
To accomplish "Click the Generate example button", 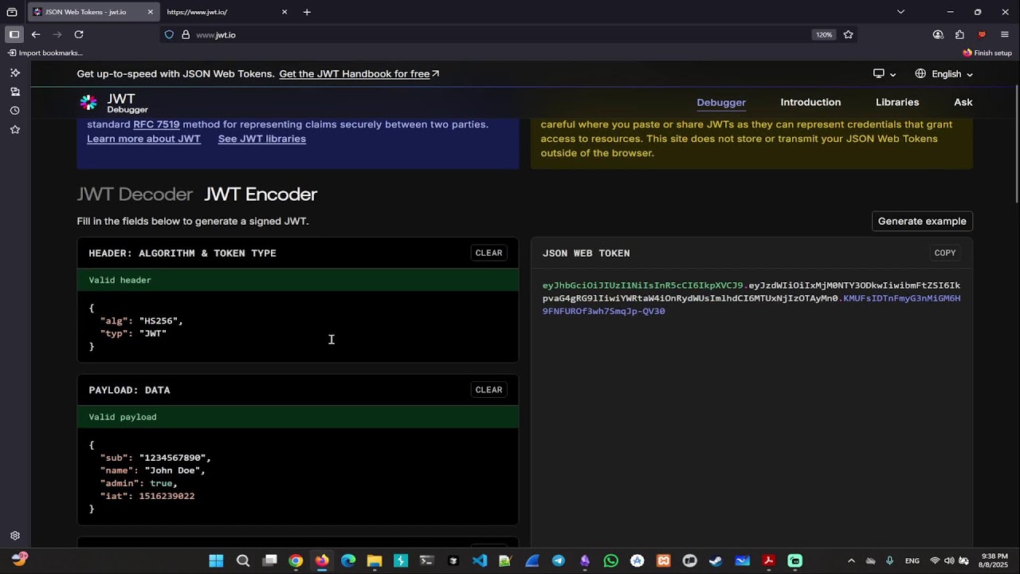I will 922,221.
